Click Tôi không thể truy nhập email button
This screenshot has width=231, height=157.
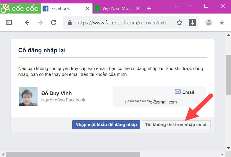pos(176,125)
